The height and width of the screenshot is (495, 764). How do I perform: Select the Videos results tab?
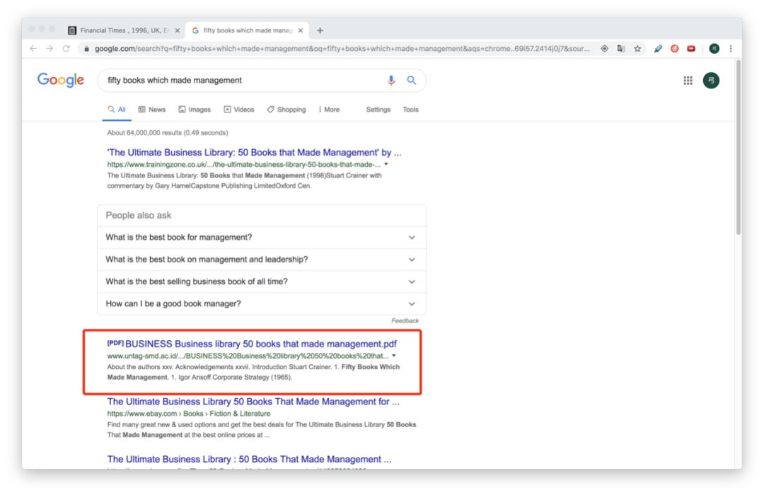[x=239, y=110]
